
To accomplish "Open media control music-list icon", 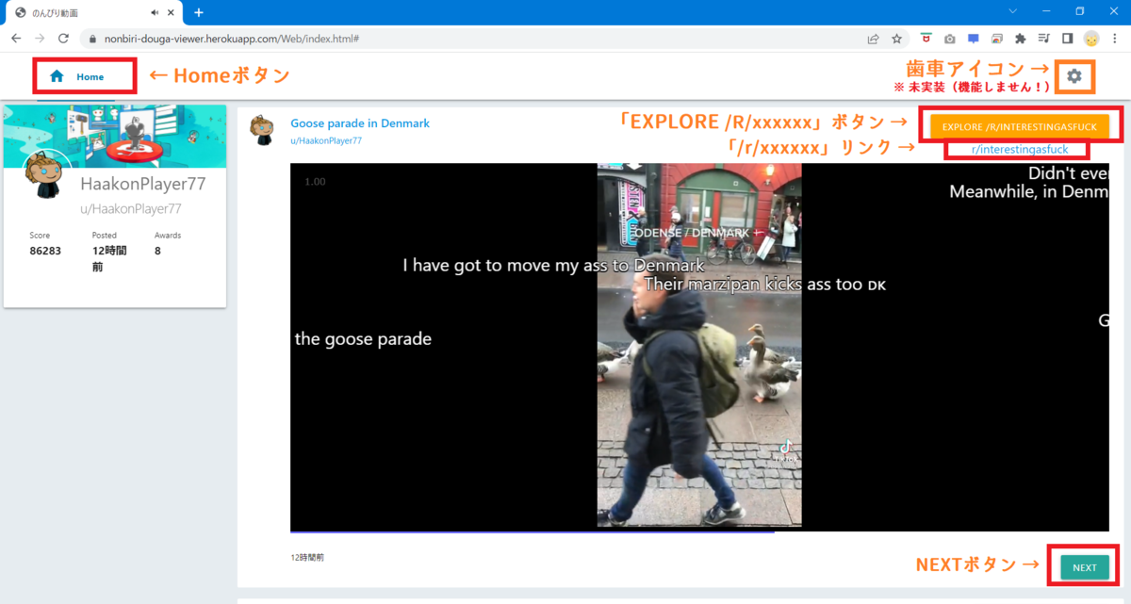I will pyautogui.click(x=1043, y=39).
